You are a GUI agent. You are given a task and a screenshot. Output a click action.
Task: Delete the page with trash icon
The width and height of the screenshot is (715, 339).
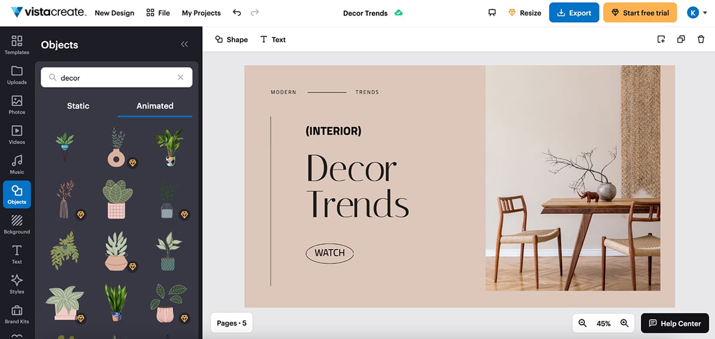tap(701, 39)
